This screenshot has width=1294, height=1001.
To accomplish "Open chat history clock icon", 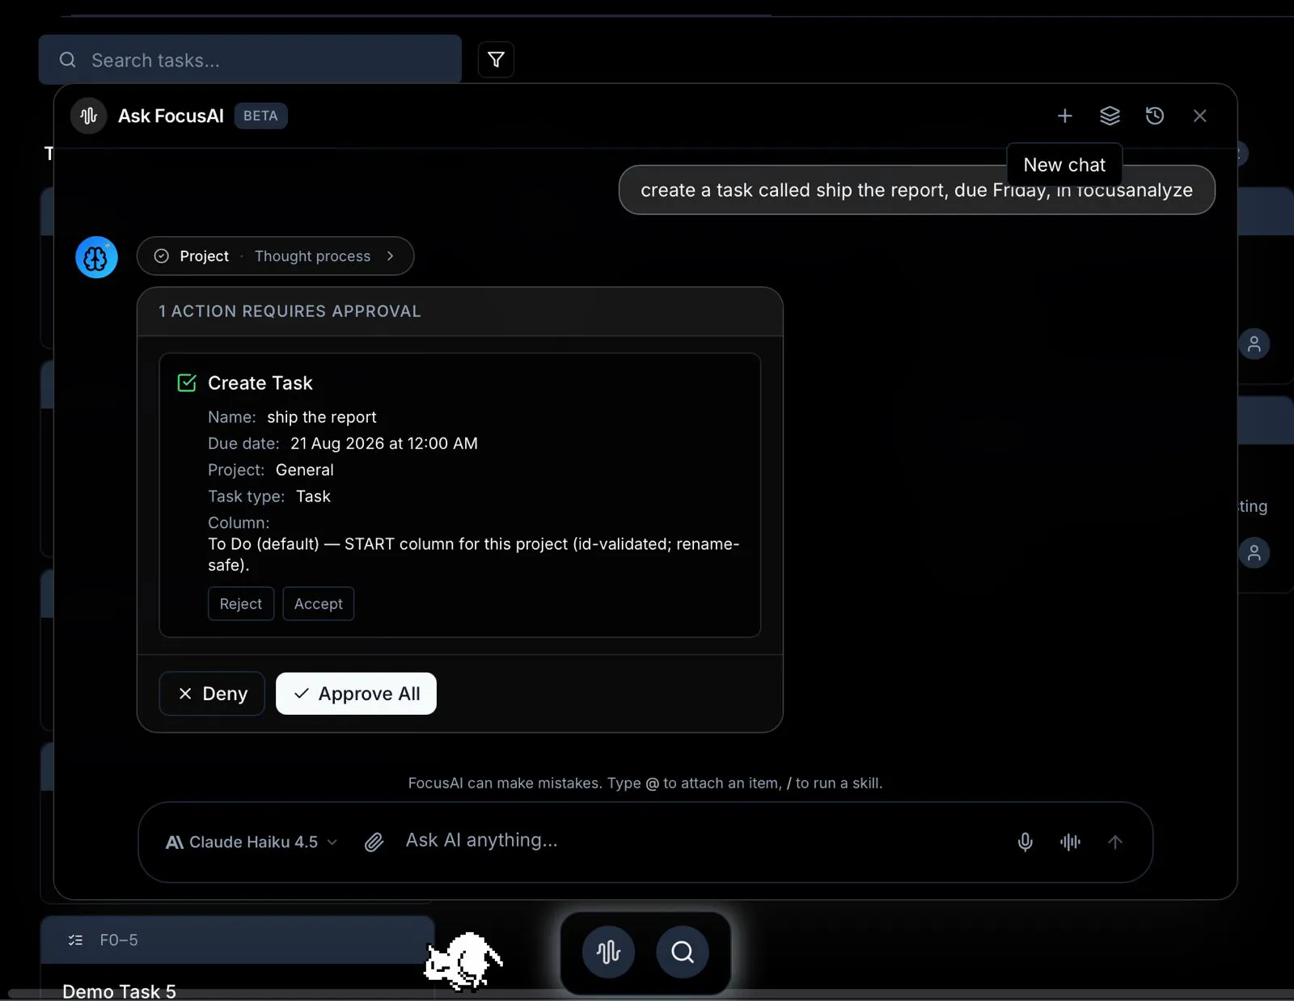I will 1155,116.
